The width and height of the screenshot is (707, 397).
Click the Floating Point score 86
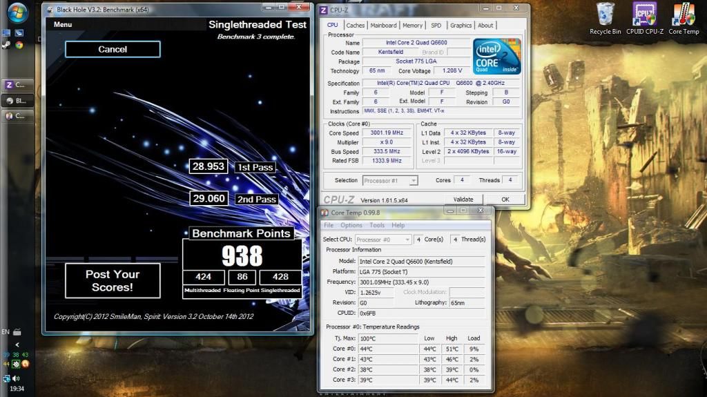click(242, 277)
